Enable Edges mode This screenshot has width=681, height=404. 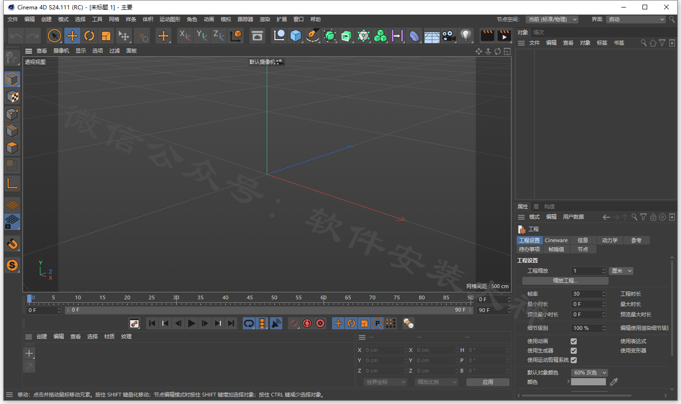coord(12,131)
